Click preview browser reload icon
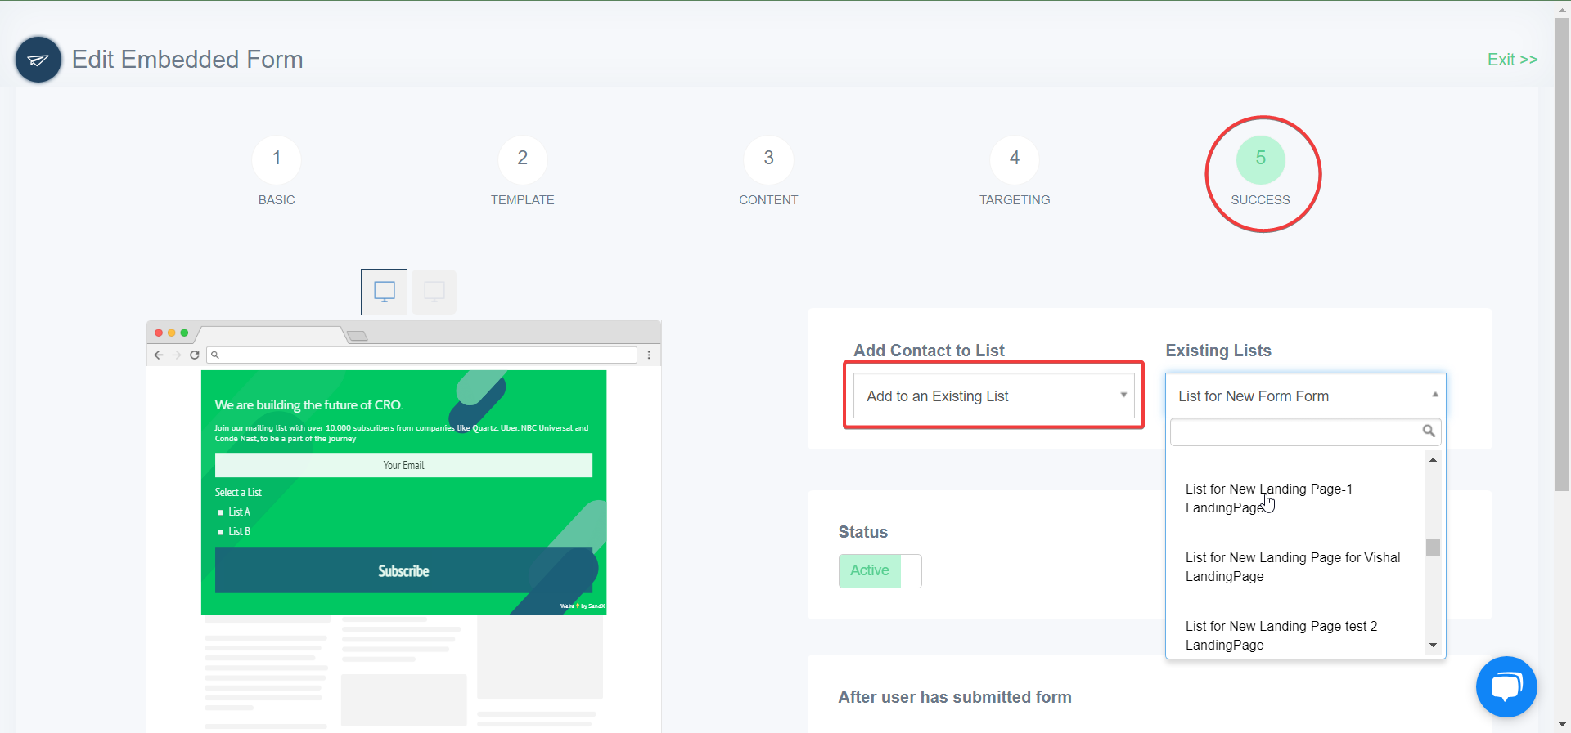Screen dimensions: 1571x733 [x=195, y=355]
